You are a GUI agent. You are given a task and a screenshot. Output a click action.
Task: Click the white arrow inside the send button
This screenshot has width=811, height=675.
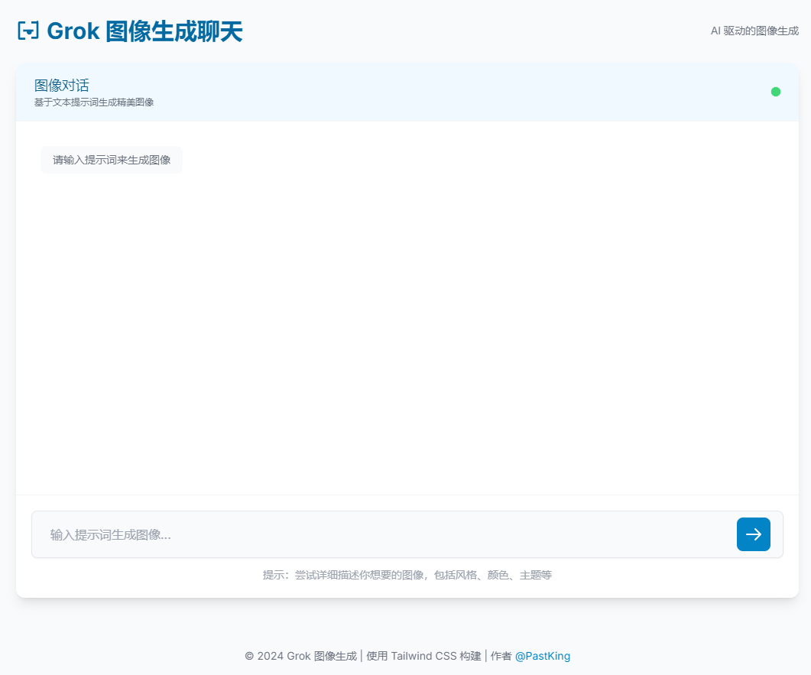(753, 534)
